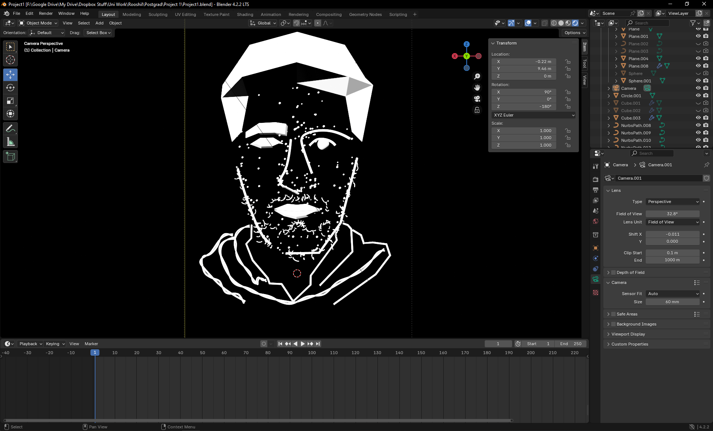The image size is (713, 431).
Task: Click the Options button in viewport header
Action: (574, 33)
